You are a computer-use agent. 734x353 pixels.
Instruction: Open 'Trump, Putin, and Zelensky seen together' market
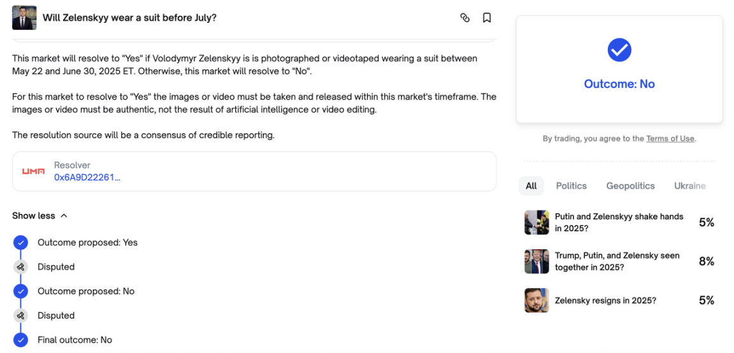(617, 261)
